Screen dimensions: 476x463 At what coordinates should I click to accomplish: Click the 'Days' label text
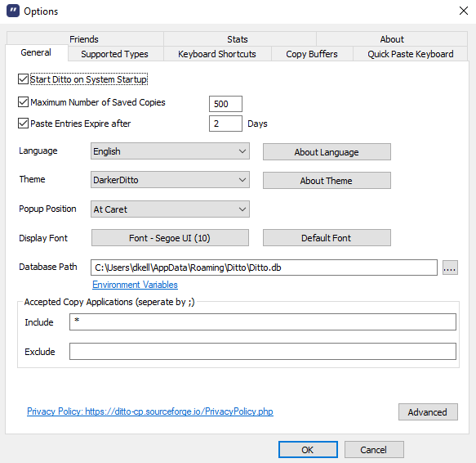257,124
